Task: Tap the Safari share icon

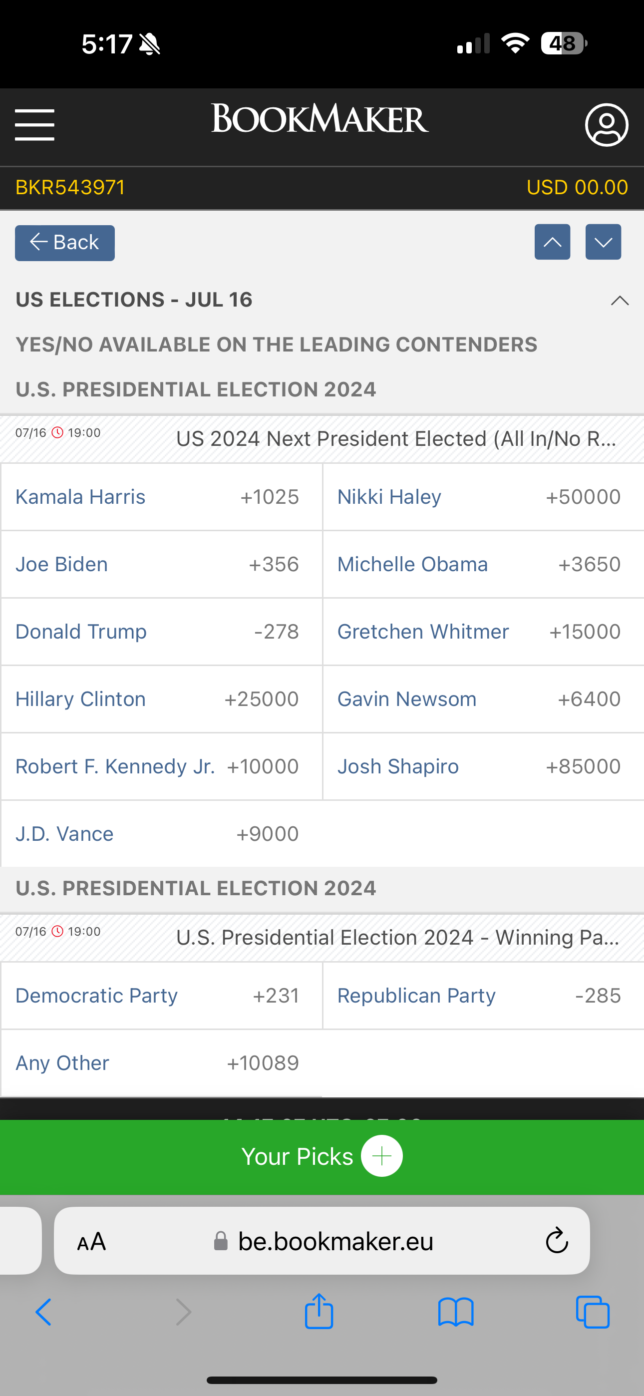Action: click(319, 1312)
